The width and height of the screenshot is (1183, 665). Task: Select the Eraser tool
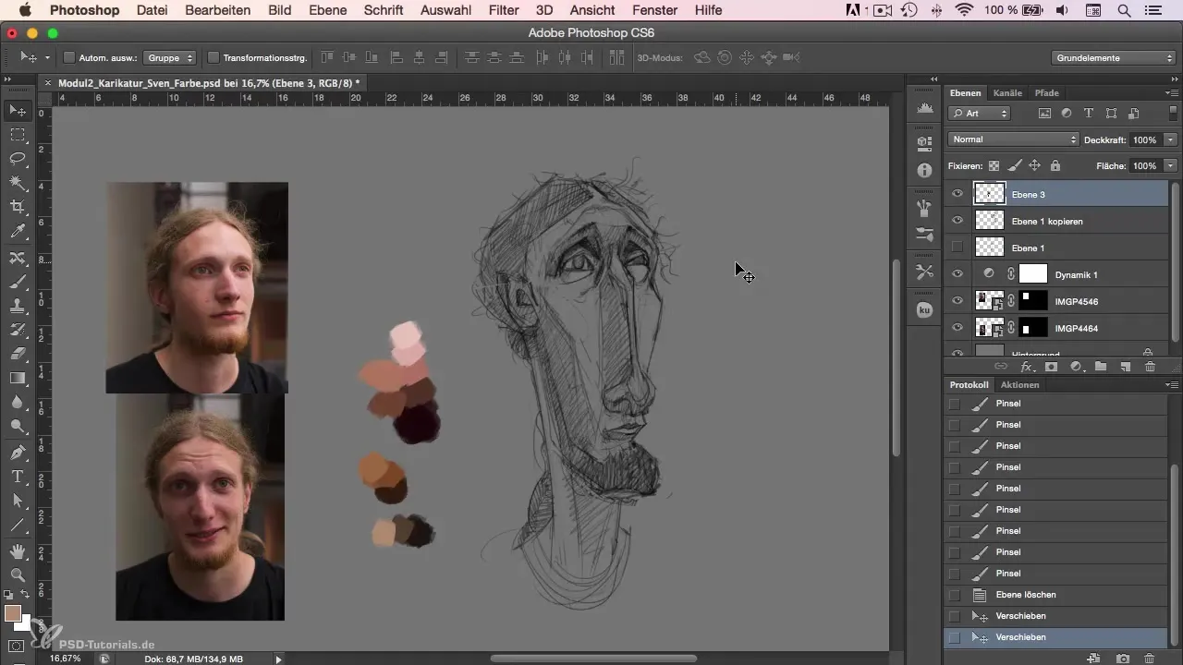18,354
